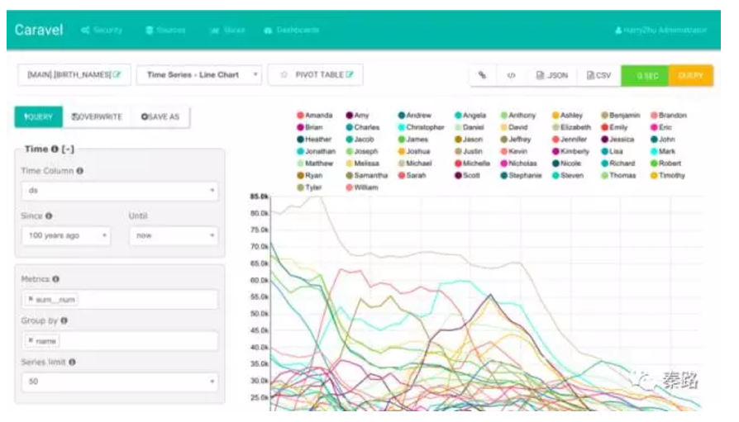Open the Caravel home logo
739x422 pixels.
click(x=39, y=30)
